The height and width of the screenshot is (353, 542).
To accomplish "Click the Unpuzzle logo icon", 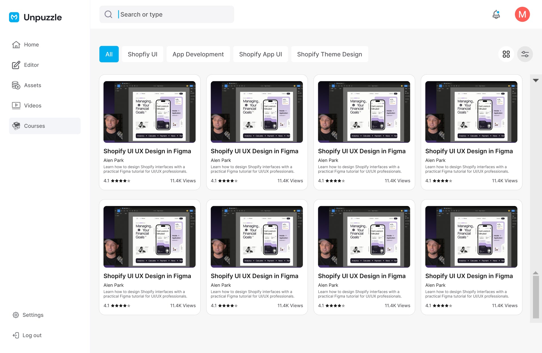I will tap(14, 17).
